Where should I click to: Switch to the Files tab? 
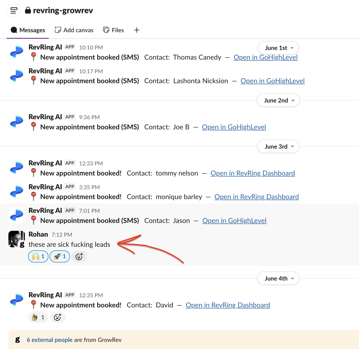pyautogui.click(x=113, y=30)
